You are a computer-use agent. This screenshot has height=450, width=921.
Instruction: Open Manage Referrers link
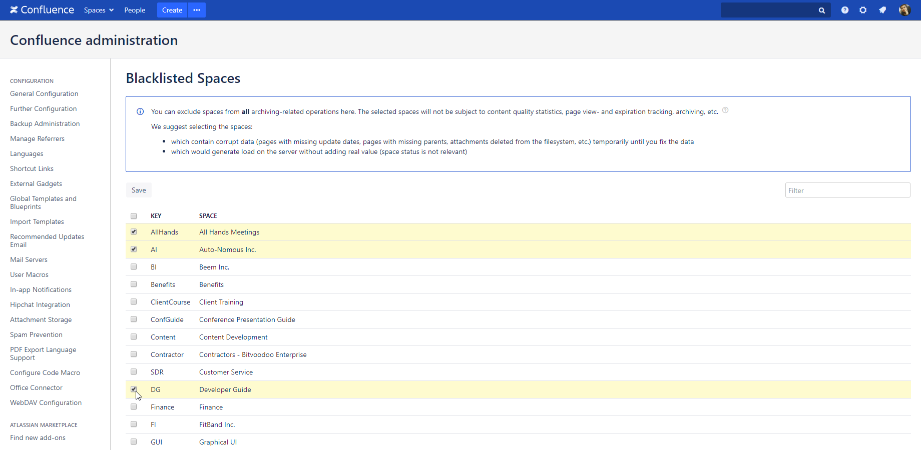click(x=38, y=138)
